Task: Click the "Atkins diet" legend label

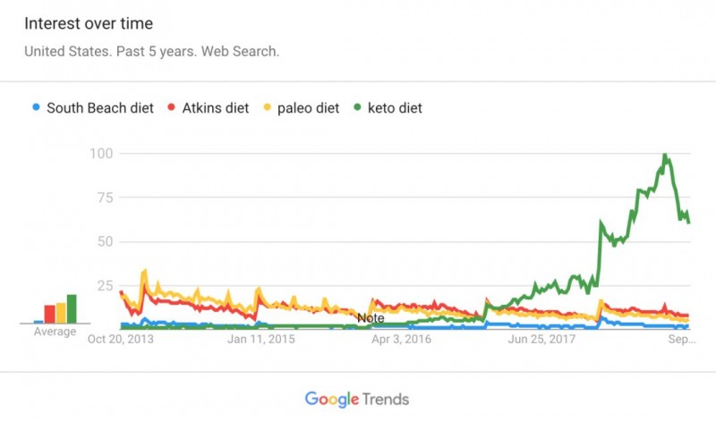Action: click(x=216, y=108)
